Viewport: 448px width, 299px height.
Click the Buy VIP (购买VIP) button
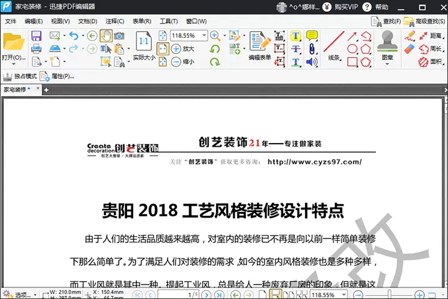pyautogui.click(x=340, y=7)
